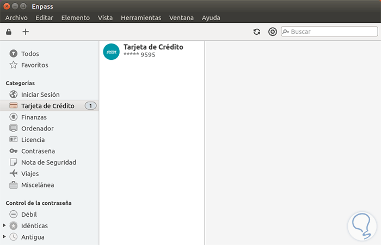Select Iniciar Sesión category label
The width and height of the screenshot is (381, 245).
tap(40, 95)
